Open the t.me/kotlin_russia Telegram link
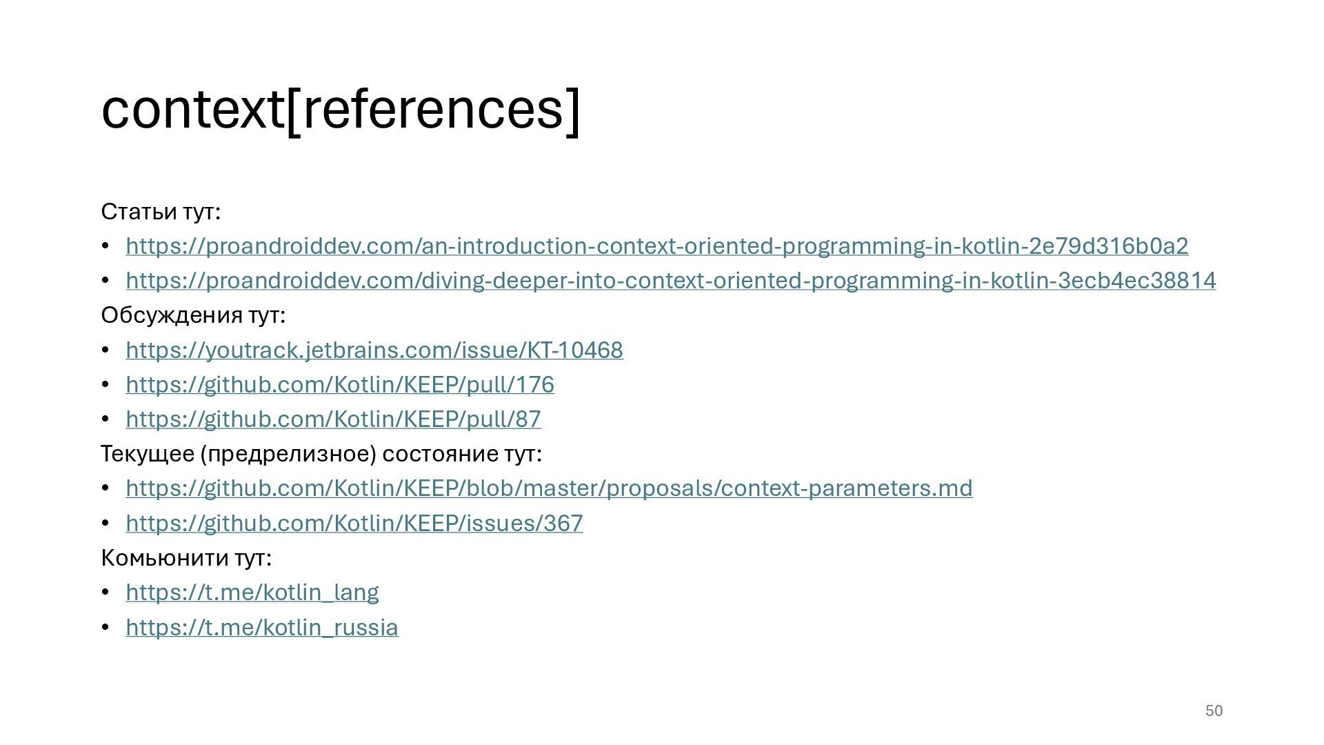1324x745 pixels. (x=261, y=628)
